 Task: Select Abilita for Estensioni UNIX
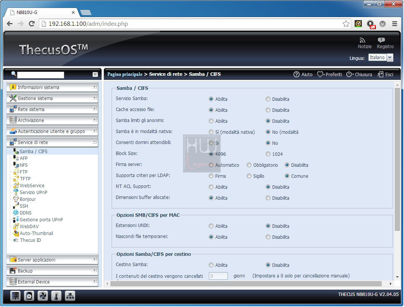tap(211, 226)
